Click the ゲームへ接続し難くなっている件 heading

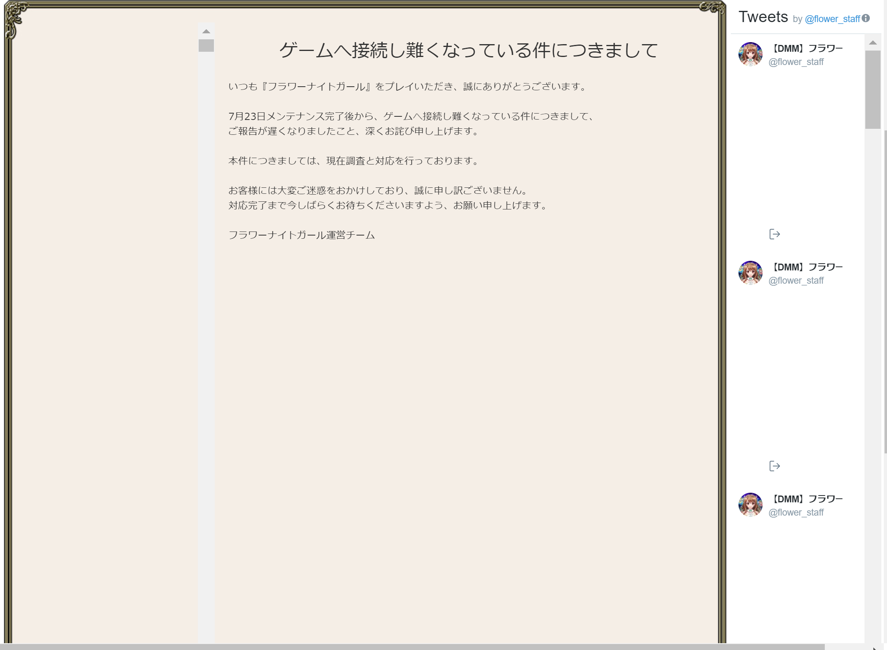point(468,51)
